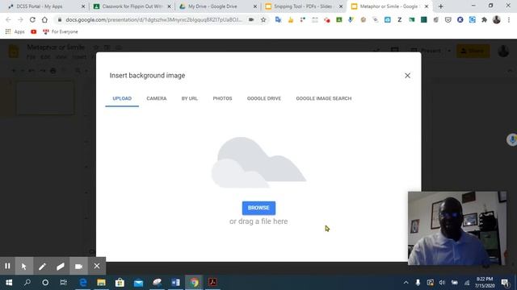Open the Chrome extensions puzzle icon

pyautogui.click(x=485, y=19)
